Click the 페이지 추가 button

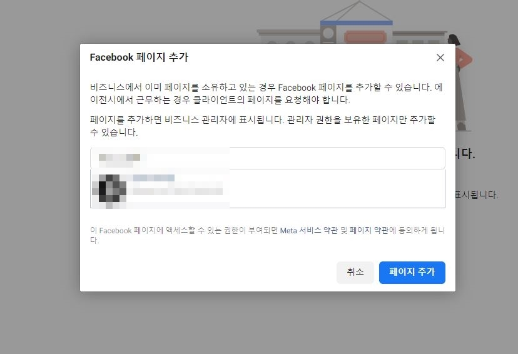[412, 273]
